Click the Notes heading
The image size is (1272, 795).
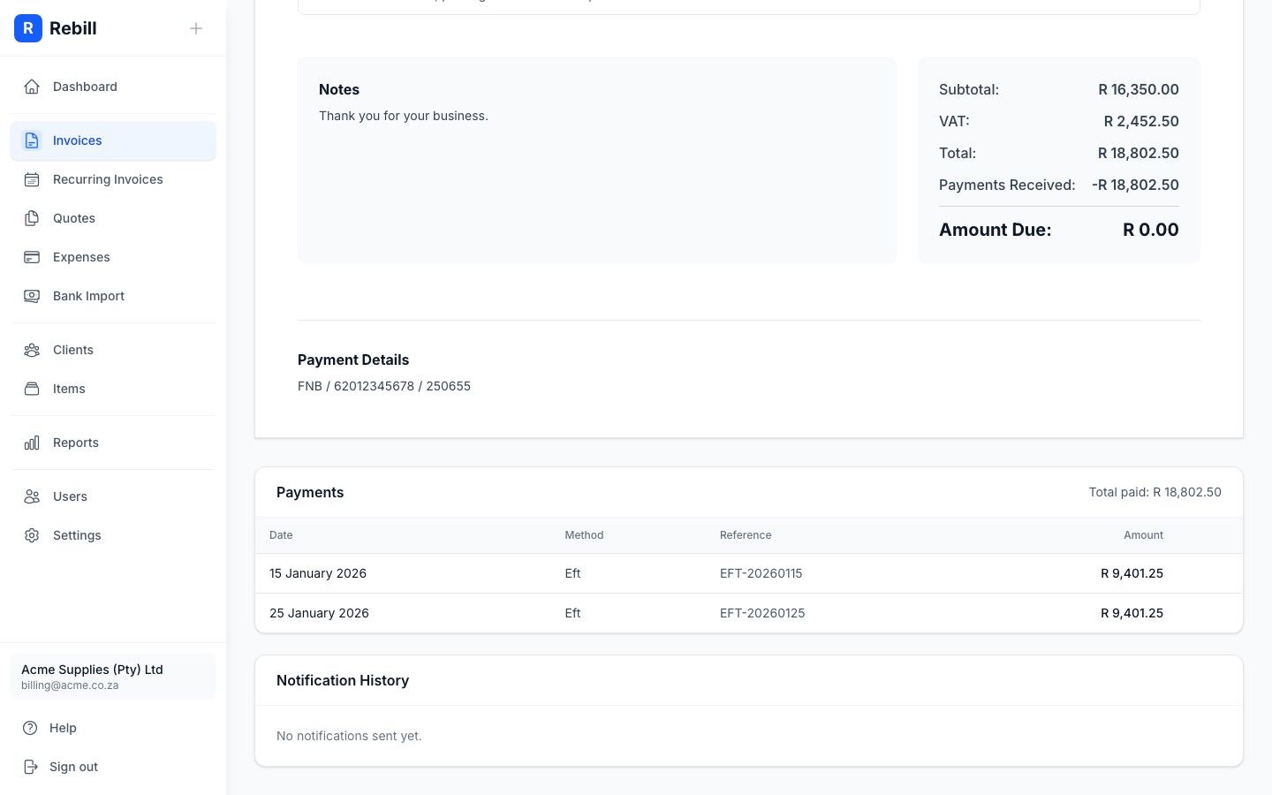339,89
